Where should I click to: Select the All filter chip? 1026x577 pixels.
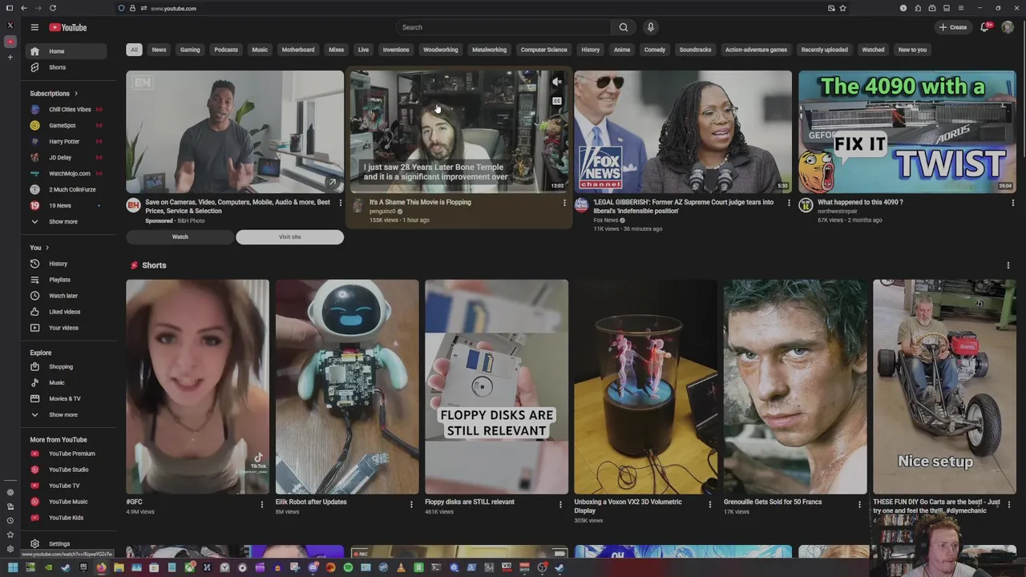(134, 50)
